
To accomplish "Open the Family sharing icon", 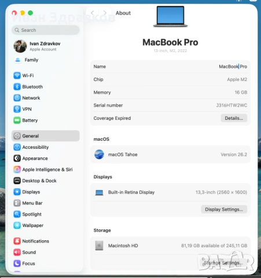I will click(x=18, y=60).
